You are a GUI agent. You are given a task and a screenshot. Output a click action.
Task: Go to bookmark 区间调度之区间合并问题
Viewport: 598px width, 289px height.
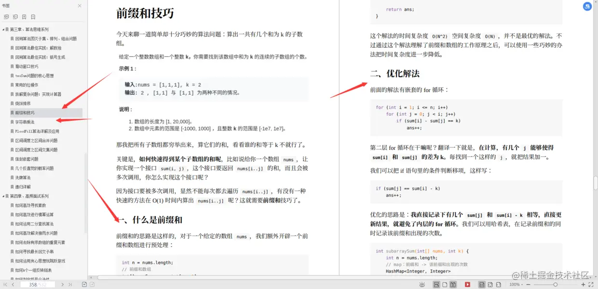36,141
